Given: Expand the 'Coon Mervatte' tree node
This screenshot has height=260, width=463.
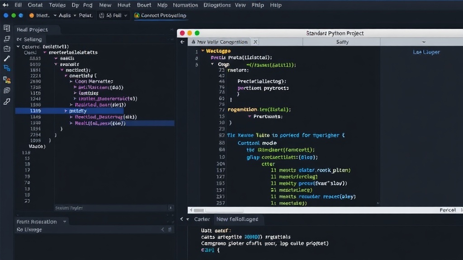Looking at the screenshot, I should [71, 81].
